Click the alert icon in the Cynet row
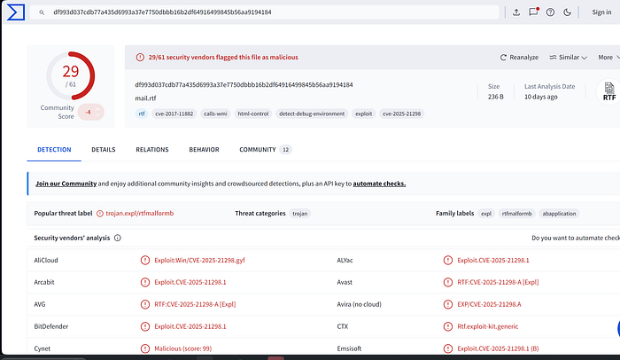 (x=145, y=348)
